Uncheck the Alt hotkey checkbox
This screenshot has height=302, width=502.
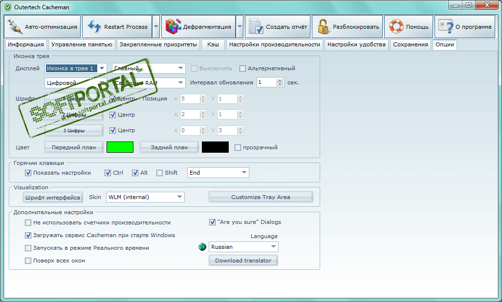pyautogui.click(x=135, y=173)
